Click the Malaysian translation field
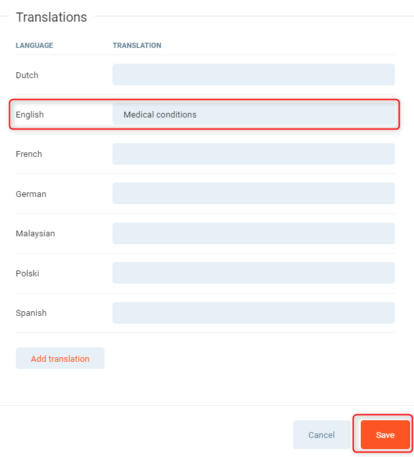Viewport: 414px width, 457px height. pos(253,233)
